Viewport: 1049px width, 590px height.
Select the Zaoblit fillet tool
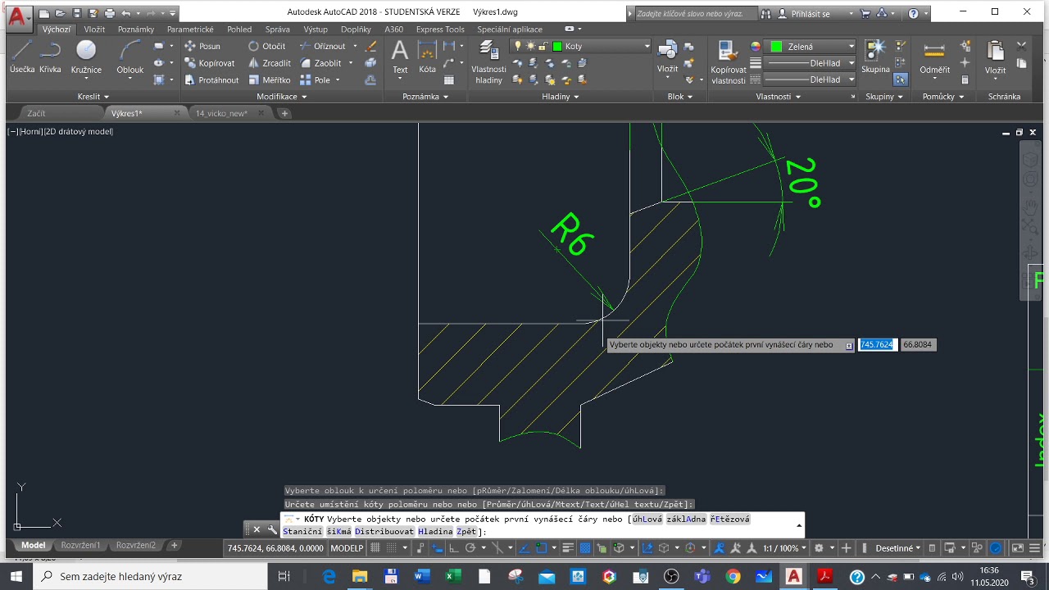tap(321, 63)
